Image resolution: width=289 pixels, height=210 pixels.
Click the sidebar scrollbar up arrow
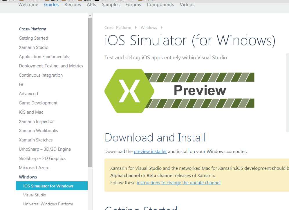[90, 15]
